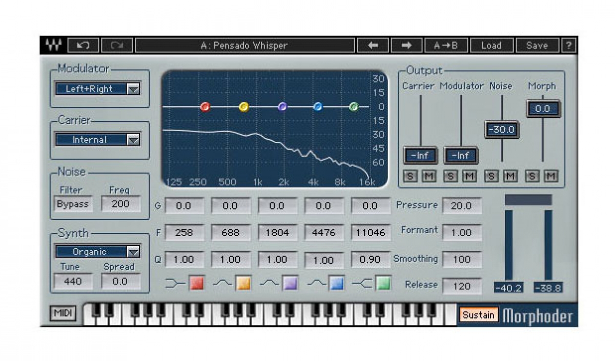Click the Save button
615x361 pixels.
click(537, 45)
